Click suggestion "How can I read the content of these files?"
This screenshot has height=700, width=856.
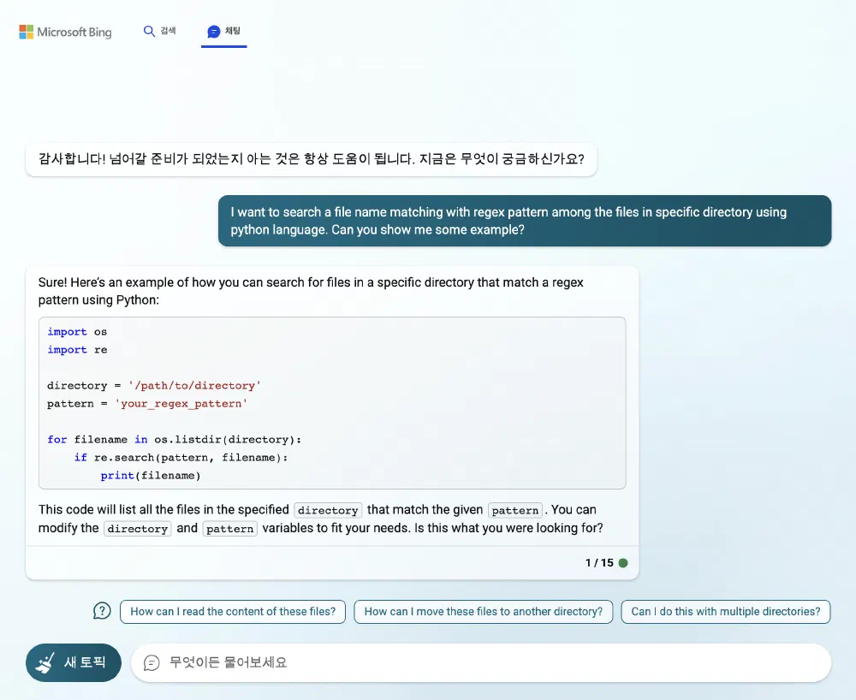232,611
